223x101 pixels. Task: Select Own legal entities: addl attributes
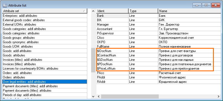(x=45, y=82)
